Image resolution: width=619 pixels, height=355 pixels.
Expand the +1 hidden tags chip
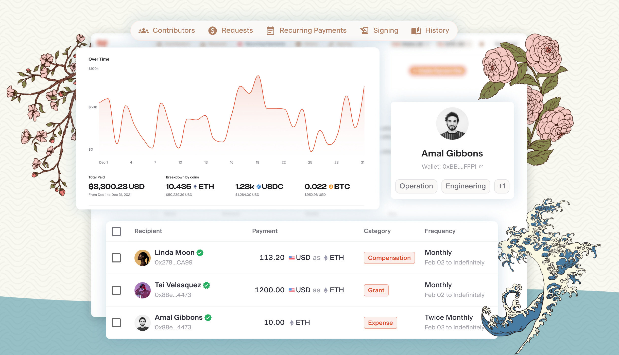(x=502, y=186)
